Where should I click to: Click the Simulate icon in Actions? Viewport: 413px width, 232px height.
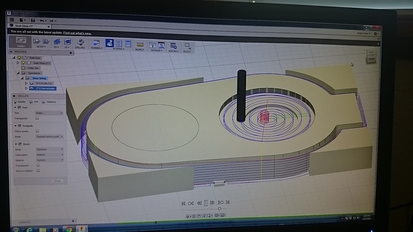(110, 43)
